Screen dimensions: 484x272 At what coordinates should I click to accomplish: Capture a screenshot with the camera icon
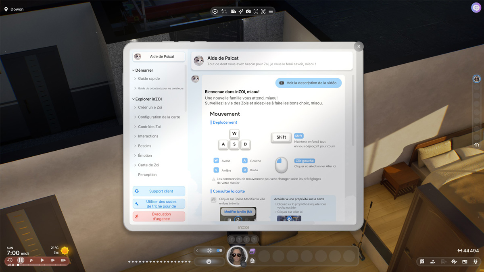[248, 11]
